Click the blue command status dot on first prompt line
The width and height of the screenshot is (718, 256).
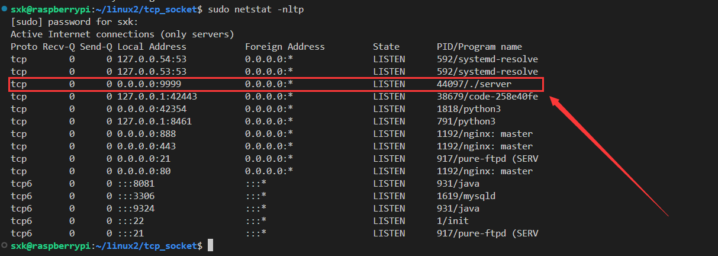4,9
